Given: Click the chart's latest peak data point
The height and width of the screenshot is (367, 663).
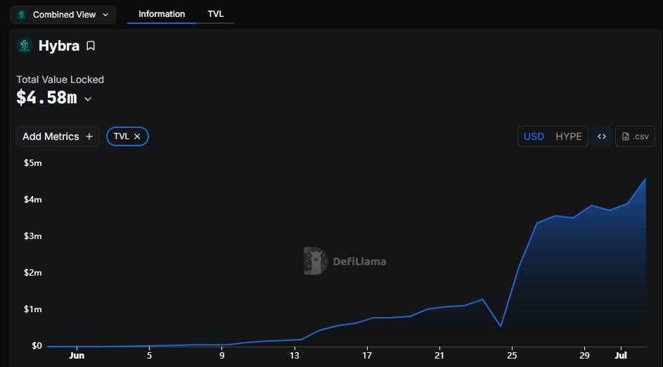Looking at the screenshot, I should pos(645,179).
